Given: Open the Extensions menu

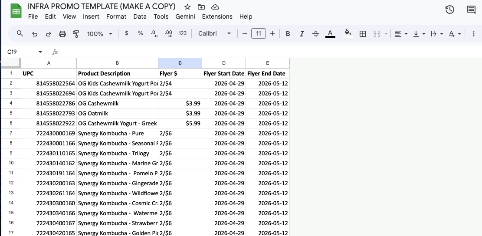Looking at the screenshot, I should (x=217, y=16).
